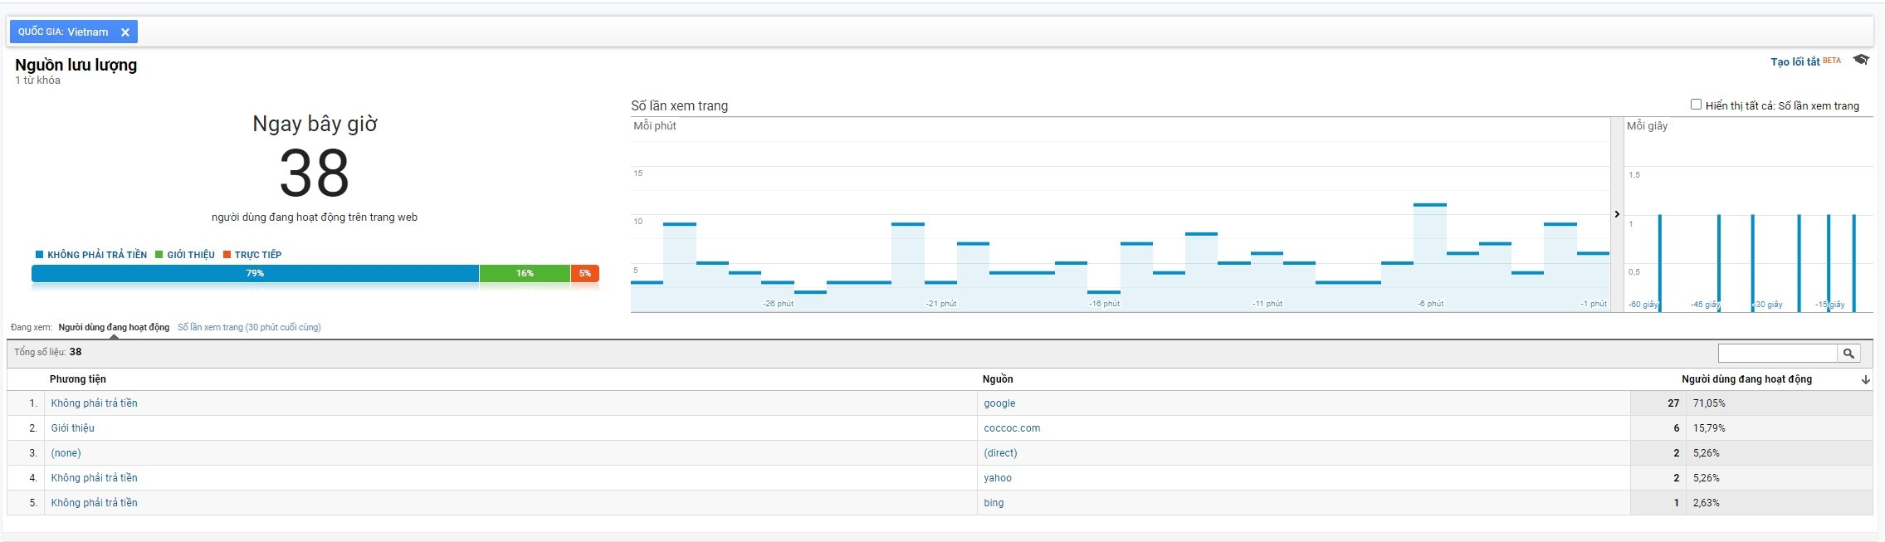The image size is (1885, 542).
Task: Click the '-6 phút' label on chart axis
Action: [x=1430, y=304]
